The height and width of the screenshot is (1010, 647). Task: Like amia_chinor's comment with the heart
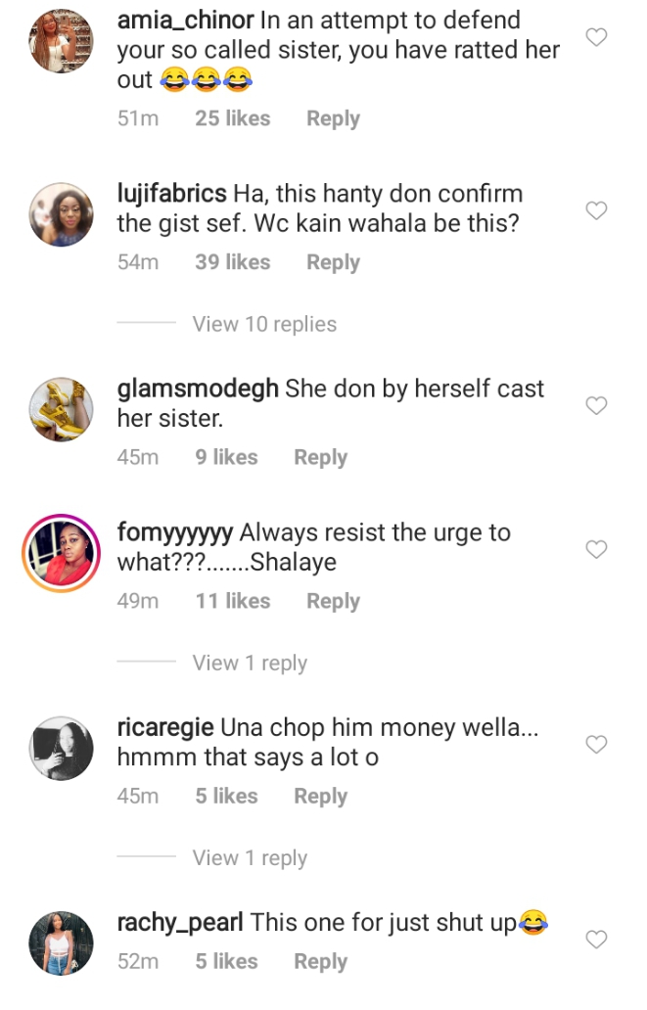(x=596, y=38)
